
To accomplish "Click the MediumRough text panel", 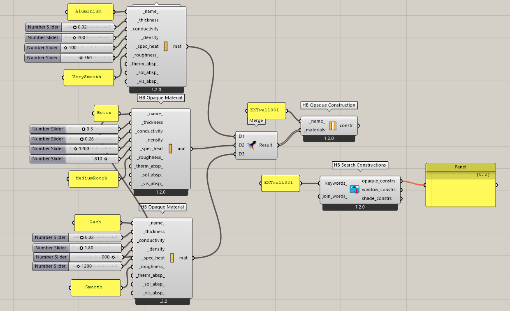I will pyautogui.click(x=94, y=179).
